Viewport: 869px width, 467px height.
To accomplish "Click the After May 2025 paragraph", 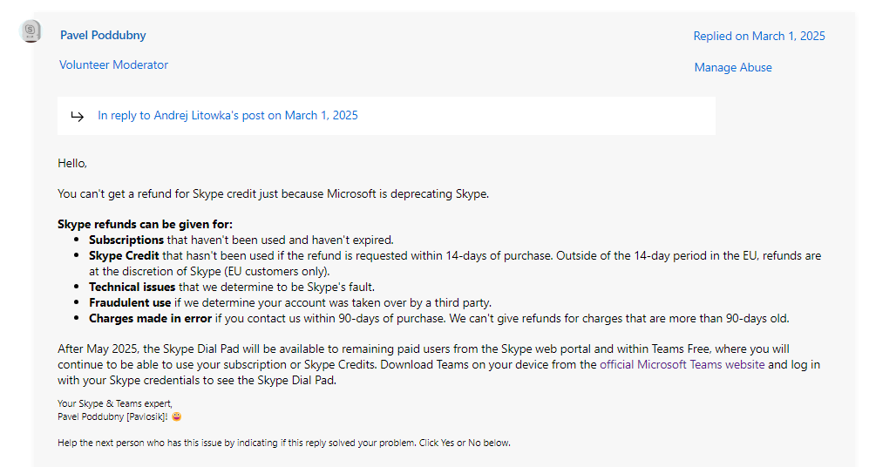I will pos(439,364).
